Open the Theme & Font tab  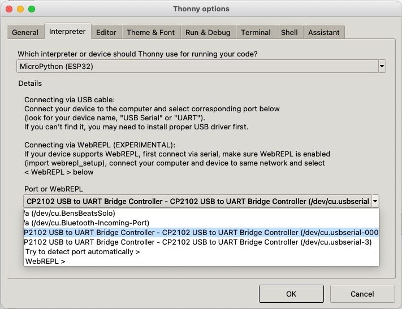tap(150, 32)
